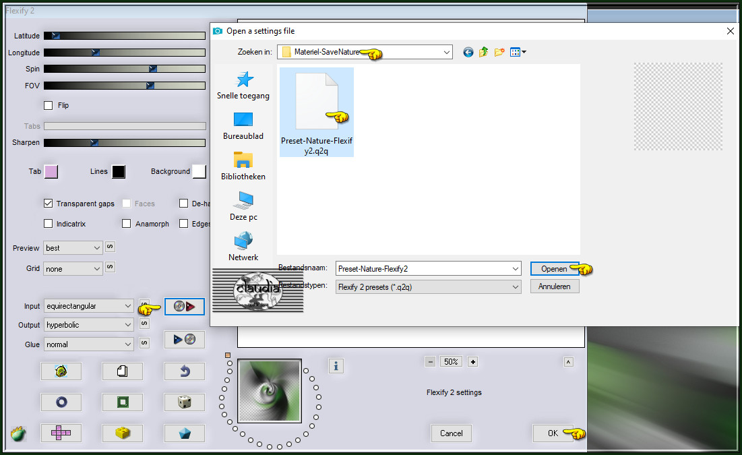Expand the Bestandsnaam dropdown arrow
This screenshot has width=742, height=455.
click(x=516, y=269)
